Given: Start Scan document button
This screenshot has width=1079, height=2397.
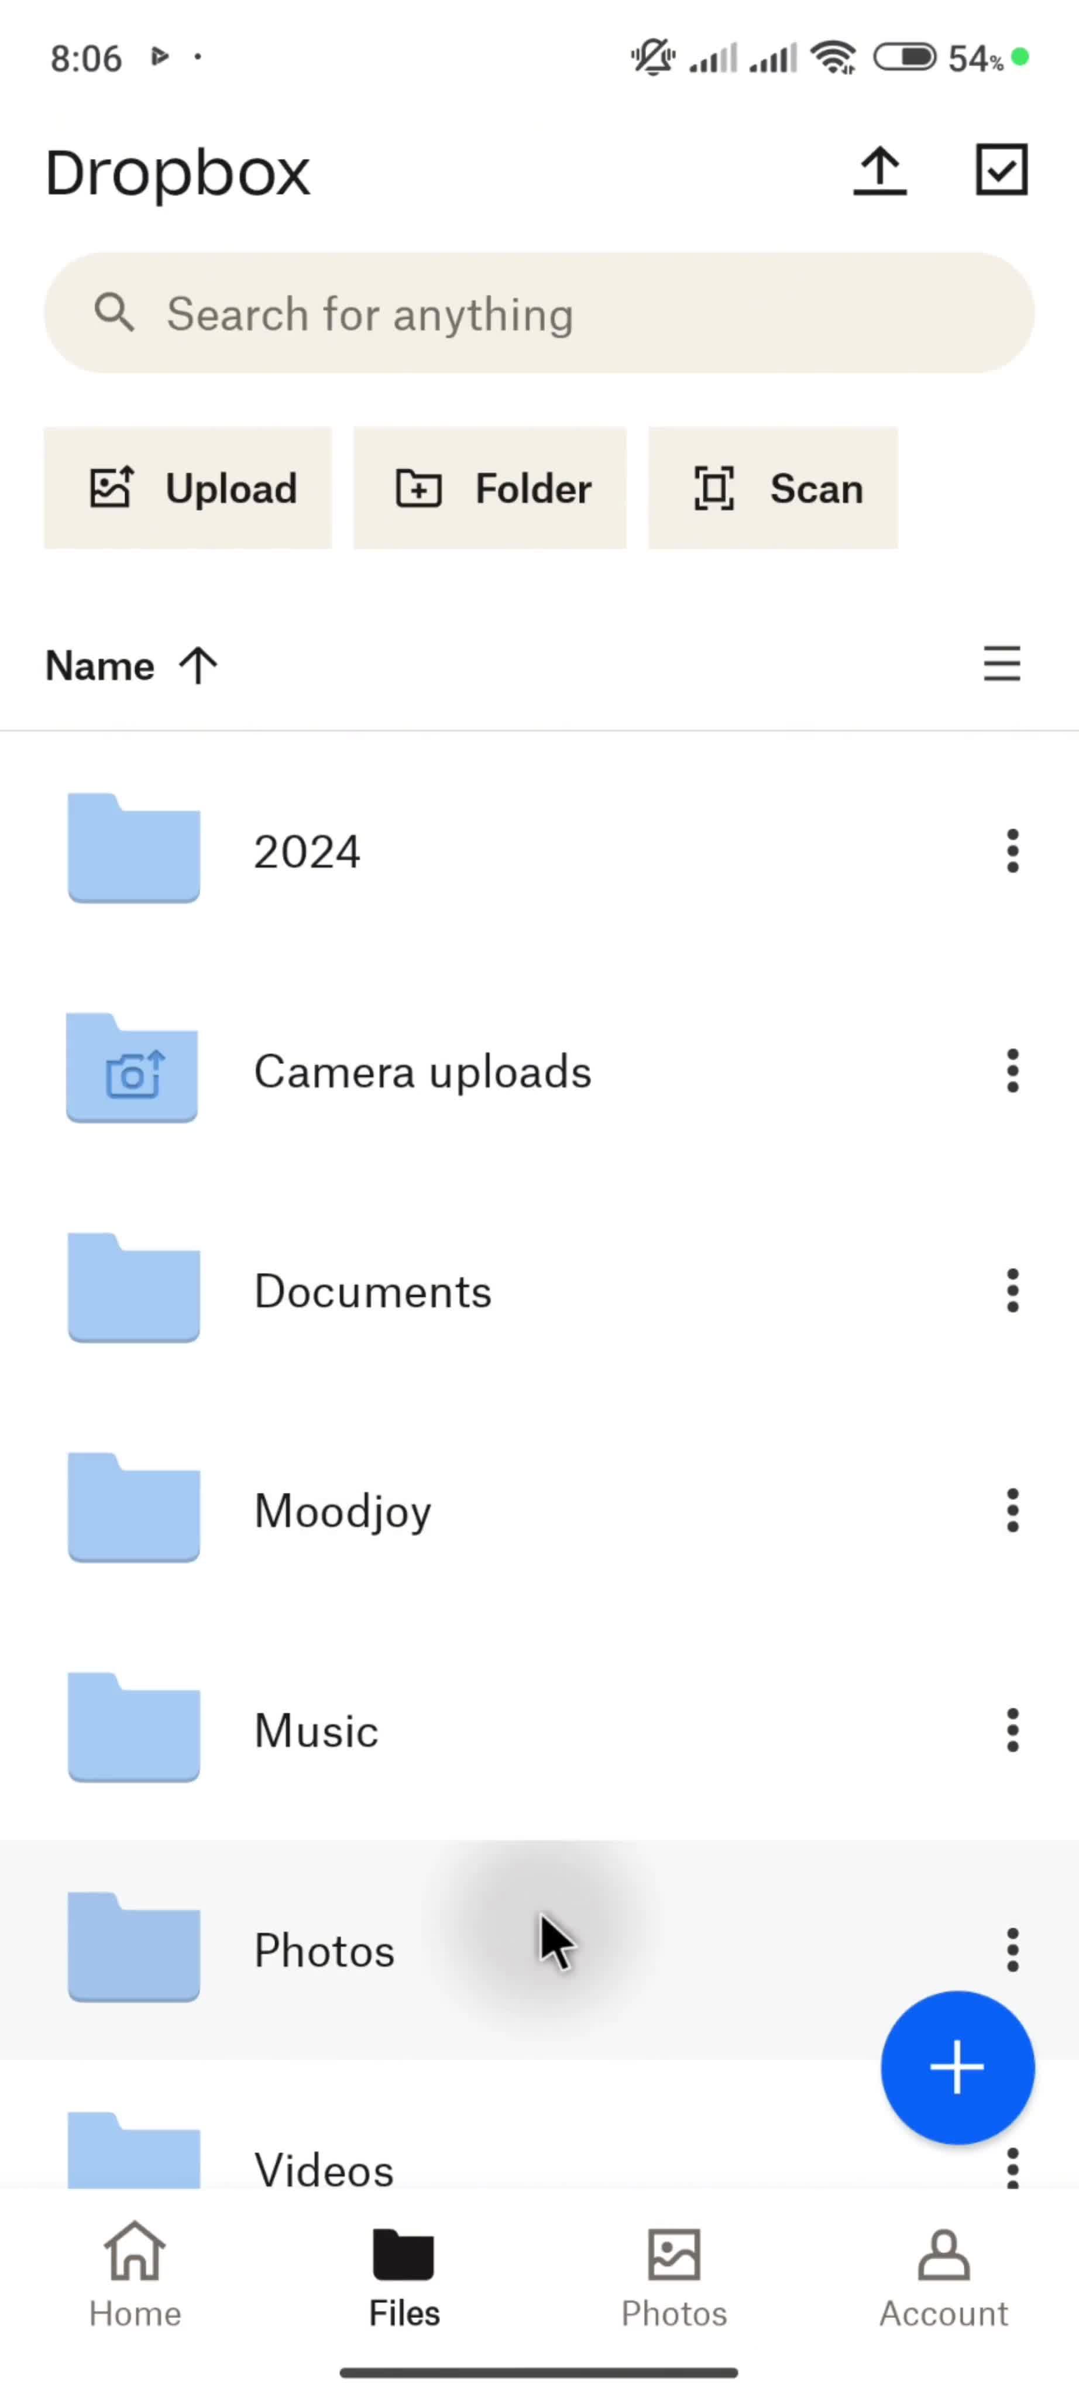Looking at the screenshot, I should (773, 489).
